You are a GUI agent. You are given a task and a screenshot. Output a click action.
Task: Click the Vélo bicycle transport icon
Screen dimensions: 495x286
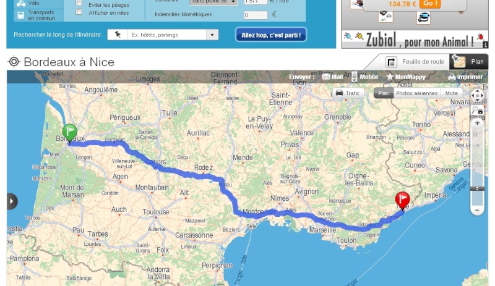coord(21,3)
